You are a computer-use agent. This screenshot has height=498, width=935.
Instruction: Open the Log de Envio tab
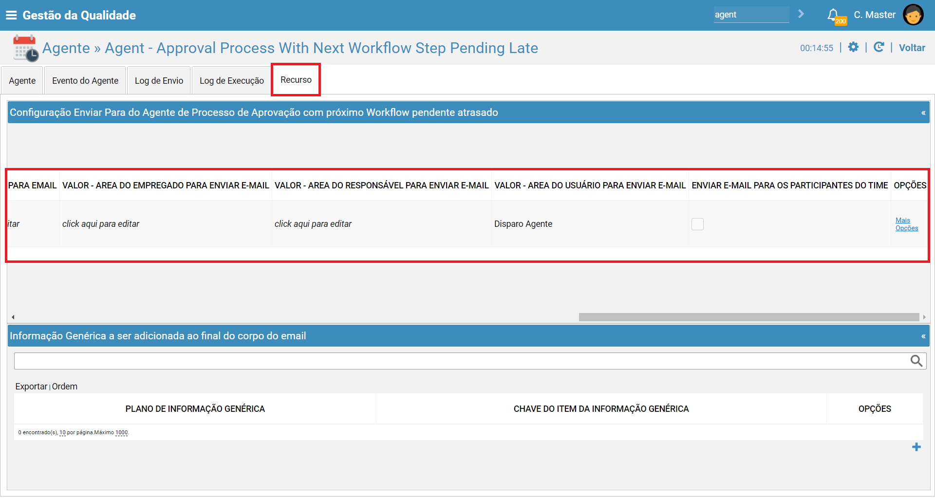[x=159, y=80]
